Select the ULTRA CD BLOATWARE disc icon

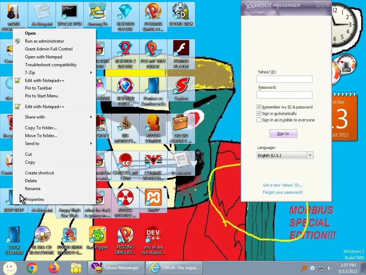click(x=42, y=240)
